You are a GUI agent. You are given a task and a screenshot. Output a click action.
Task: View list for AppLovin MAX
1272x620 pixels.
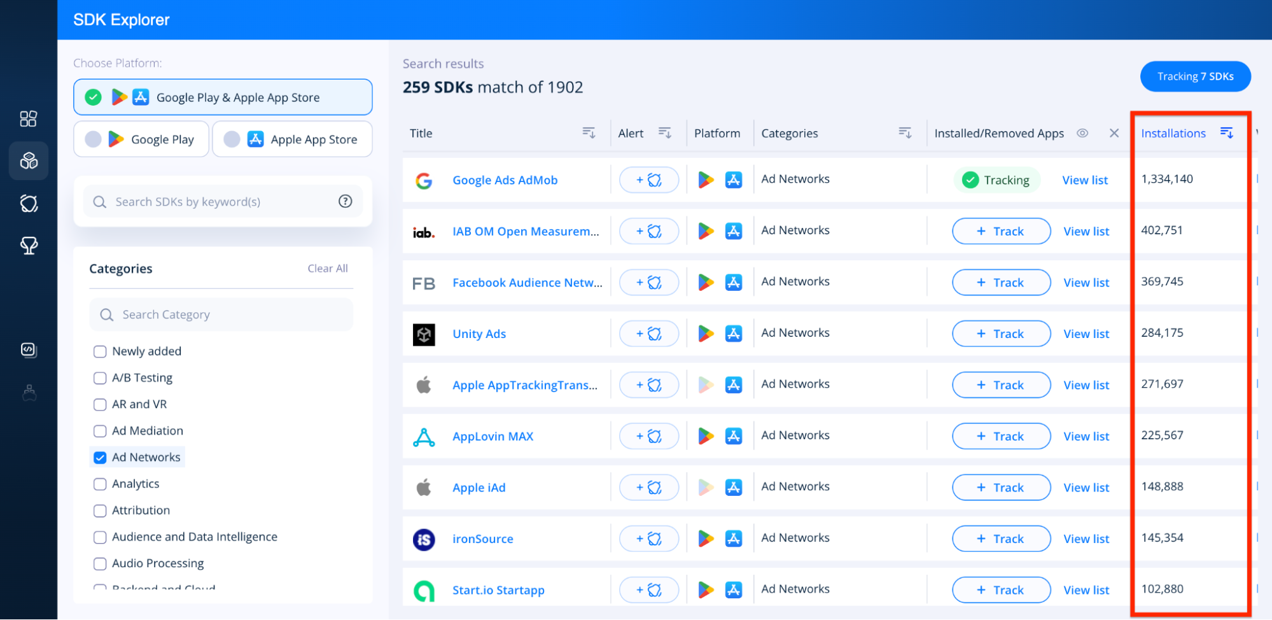1086,437
